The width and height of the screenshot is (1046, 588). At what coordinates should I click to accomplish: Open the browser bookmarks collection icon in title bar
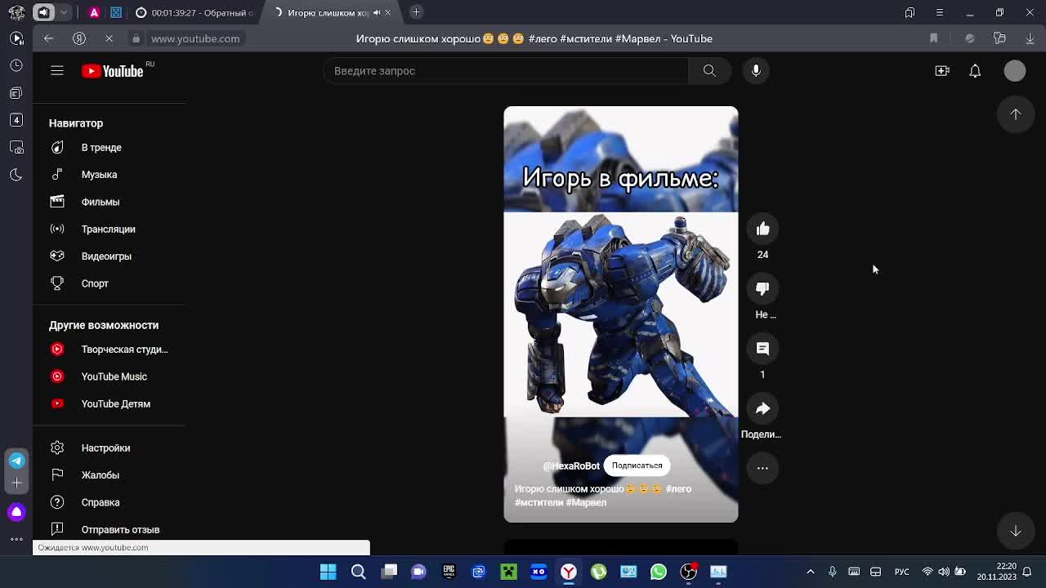(x=910, y=12)
